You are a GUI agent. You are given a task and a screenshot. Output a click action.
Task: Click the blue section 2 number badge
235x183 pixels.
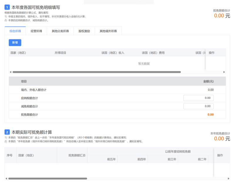click(7, 132)
